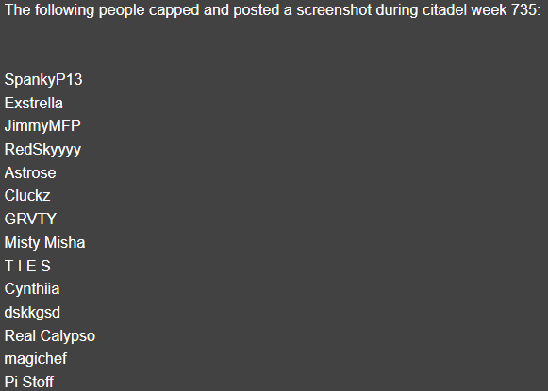Click the T I E S name
This screenshot has width=548, height=391.
click(x=27, y=266)
